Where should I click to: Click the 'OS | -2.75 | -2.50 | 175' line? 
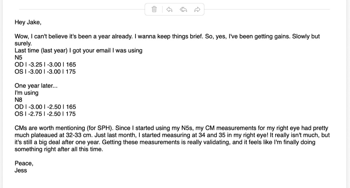pos(45,114)
